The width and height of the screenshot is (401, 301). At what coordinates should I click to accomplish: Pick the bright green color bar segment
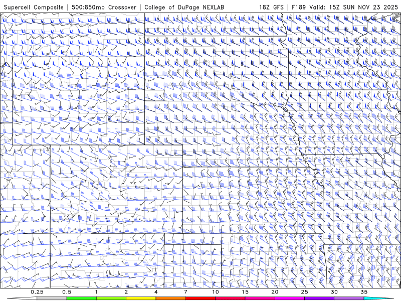point(82,298)
